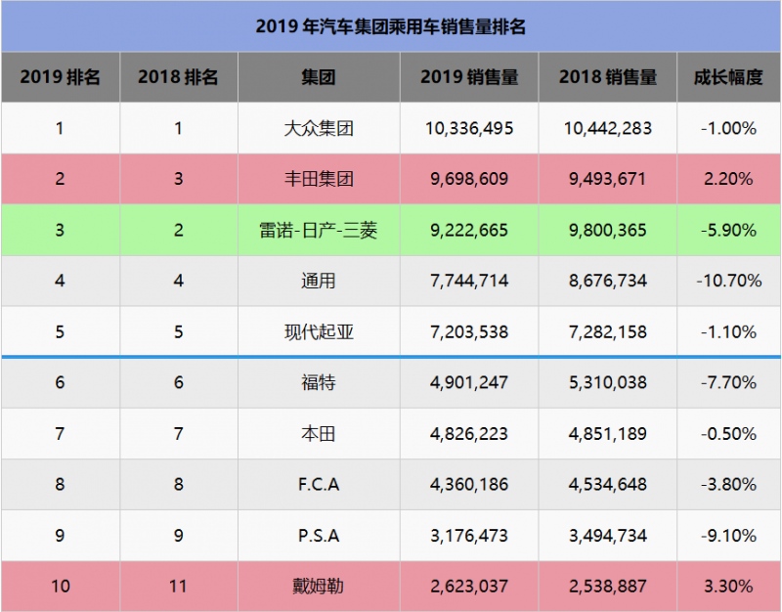This screenshot has height=612, width=782.
Task: Select the sales figure "9,493,671"
Action: [x=608, y=179]
